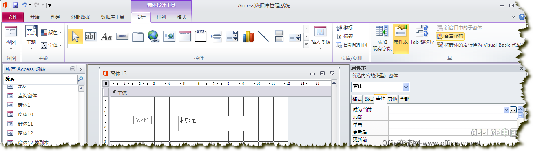Screen dimensions: 533x151
Task: Pick the chart control icon
Action: click(248, 36)
